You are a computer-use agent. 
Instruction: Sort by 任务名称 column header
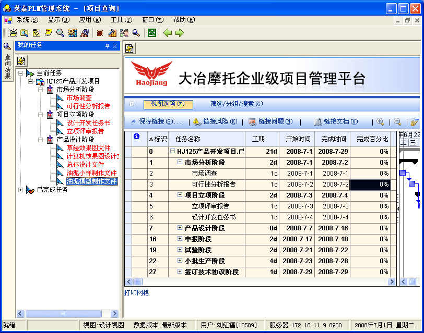tap(207, 139)
